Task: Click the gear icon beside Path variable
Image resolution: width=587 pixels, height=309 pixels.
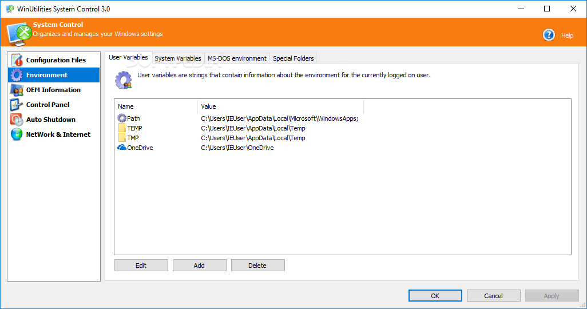Action: click(x=122, y=118)
